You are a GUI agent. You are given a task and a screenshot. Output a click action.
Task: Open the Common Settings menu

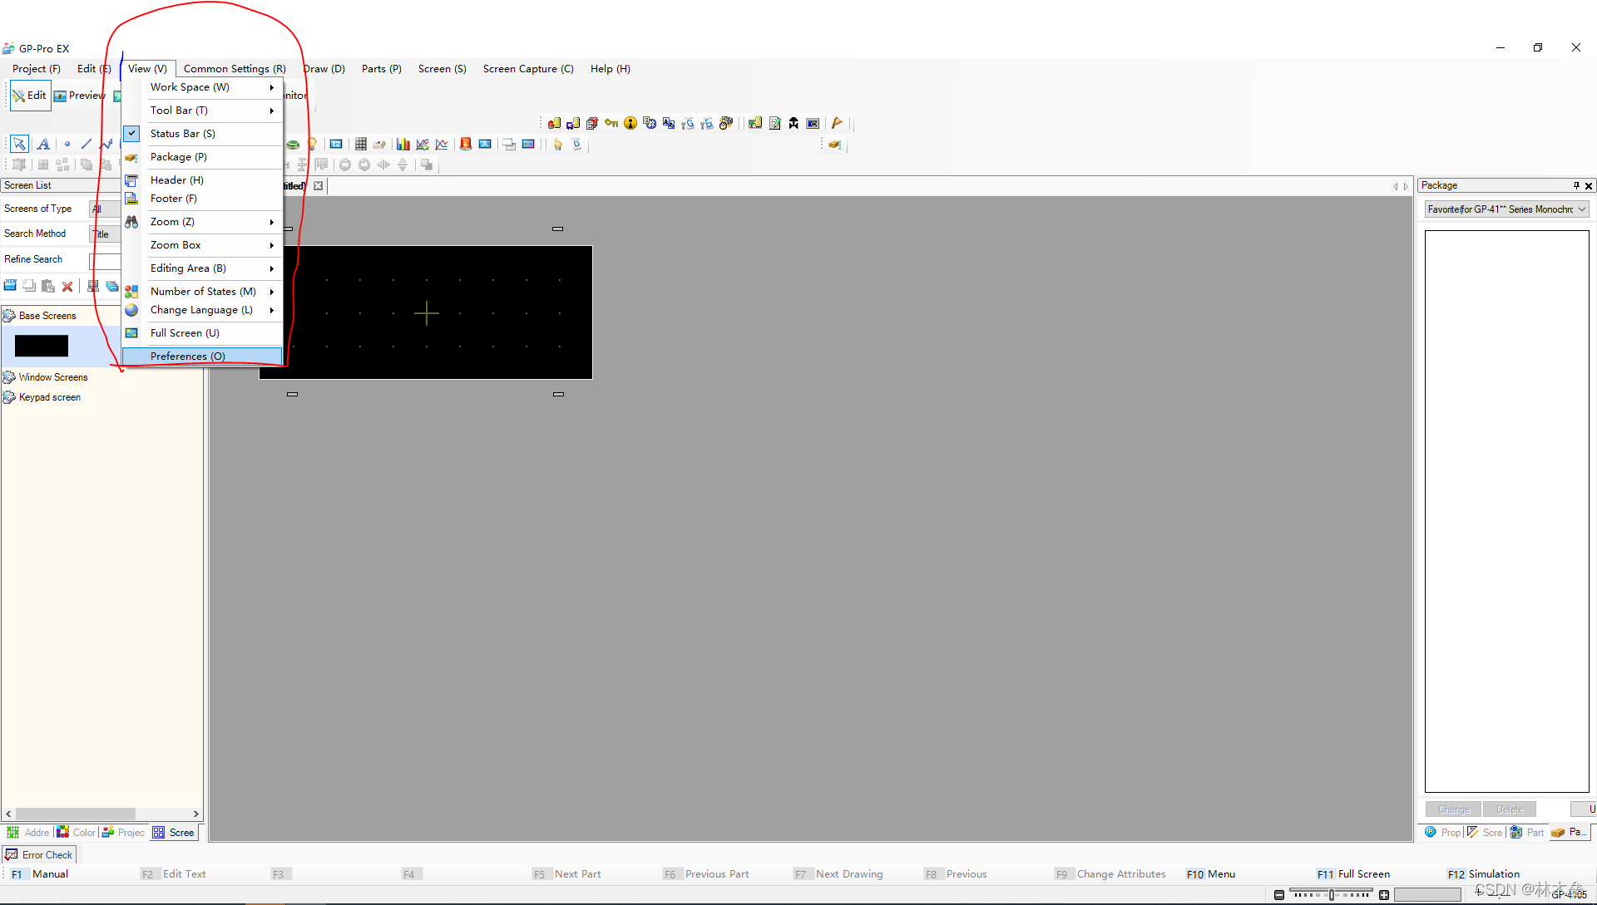(235, 69)
